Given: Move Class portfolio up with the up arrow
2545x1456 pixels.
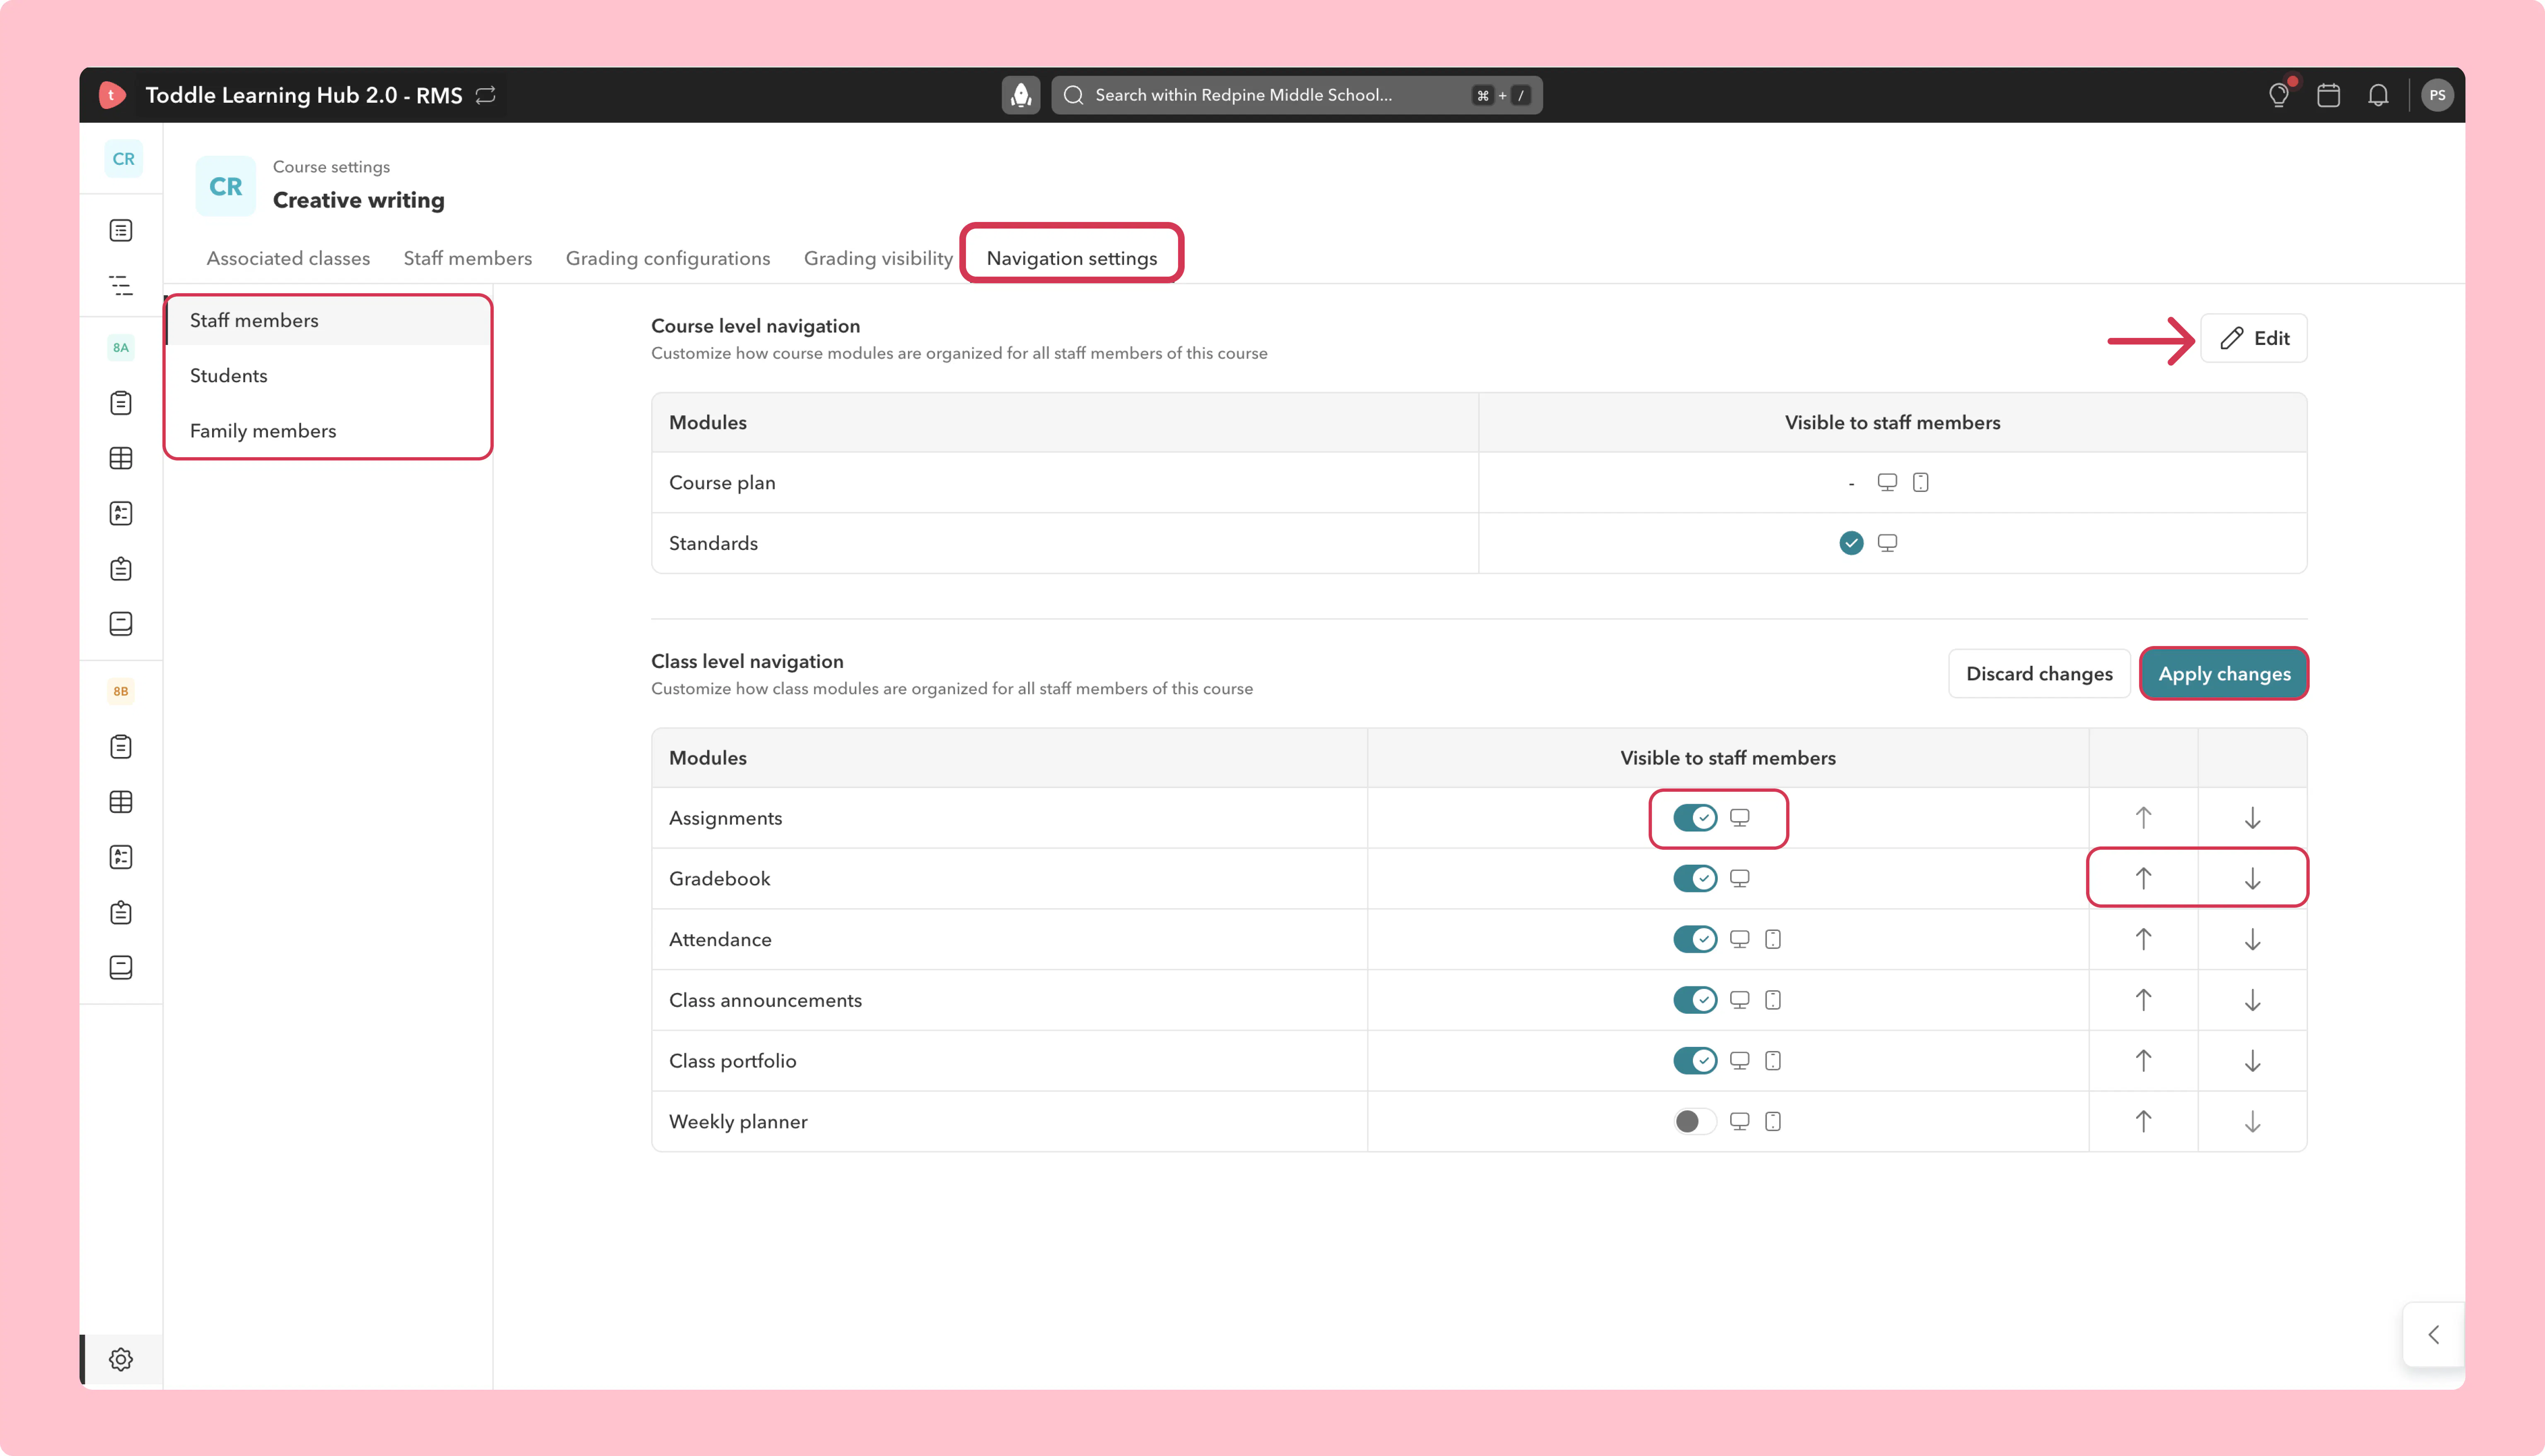Looking at the screenshot, I should (2143, 1061).
